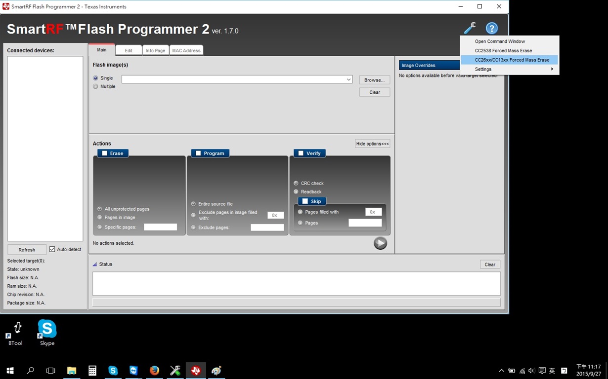Open the blue help question mark
Viewport: 608px width, 379px height.
point(491,28)
